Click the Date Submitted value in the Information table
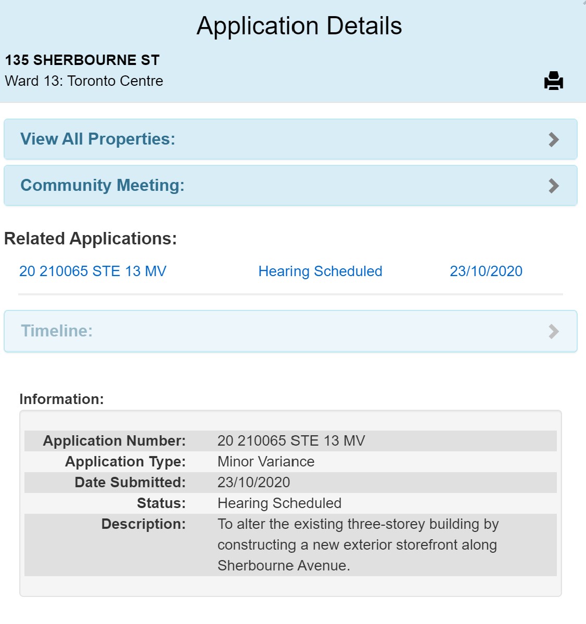This screenshot has width=586, height=624. coord(253,482)
